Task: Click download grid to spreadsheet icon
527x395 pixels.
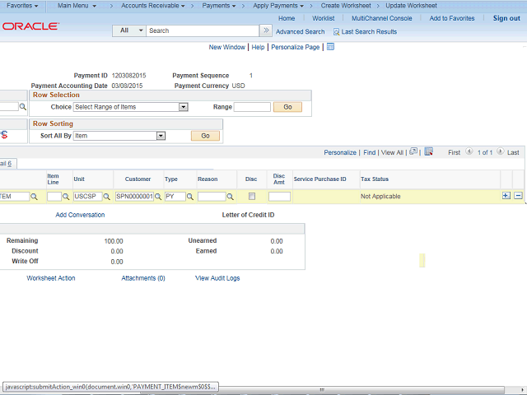Action: (427, 152)
